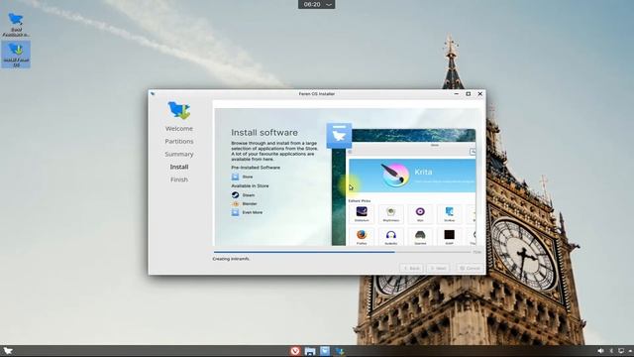Click the Cancel button
634x357 pixels.
point(470,268)
